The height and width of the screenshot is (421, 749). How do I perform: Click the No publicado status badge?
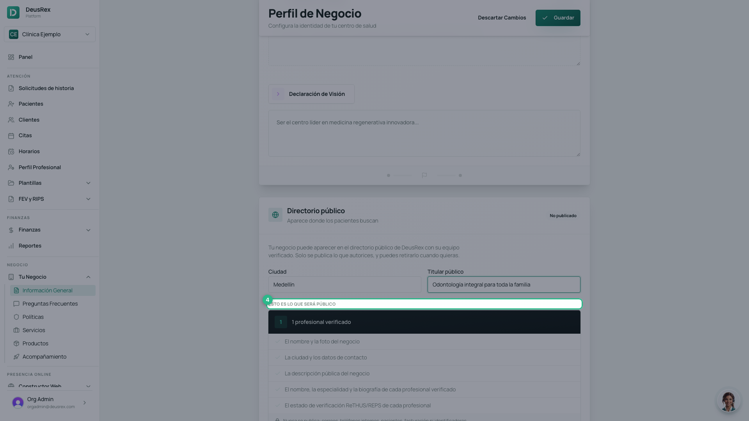click(563, 216)
